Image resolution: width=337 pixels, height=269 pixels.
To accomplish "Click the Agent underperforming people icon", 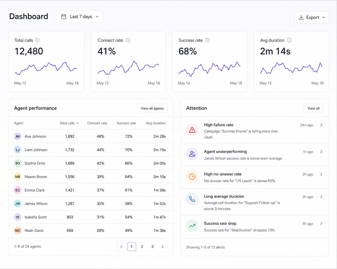I will click(192, 154).
